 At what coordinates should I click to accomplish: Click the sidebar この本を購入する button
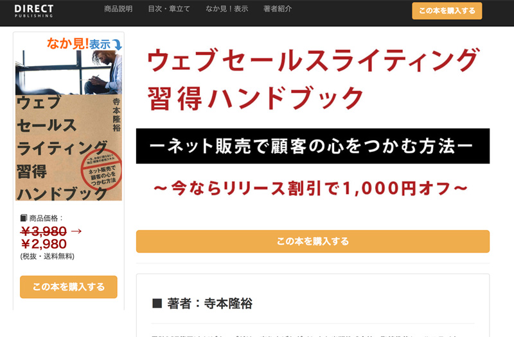[x=69, y=286]
